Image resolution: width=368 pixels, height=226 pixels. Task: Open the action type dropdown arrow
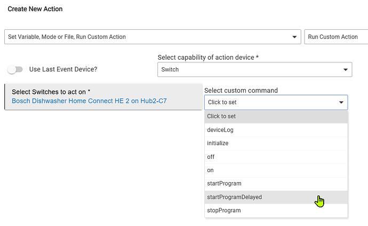coord(294,37)
